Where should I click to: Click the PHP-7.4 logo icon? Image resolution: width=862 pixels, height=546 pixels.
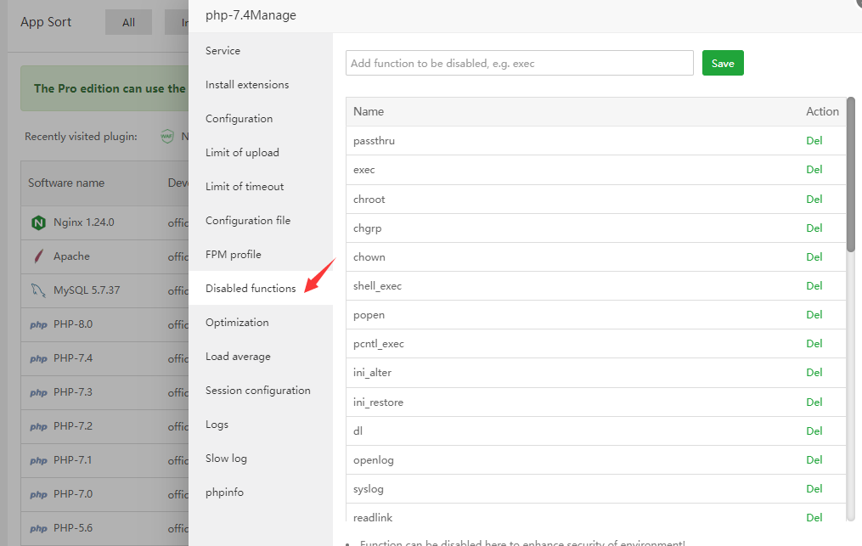38,358
